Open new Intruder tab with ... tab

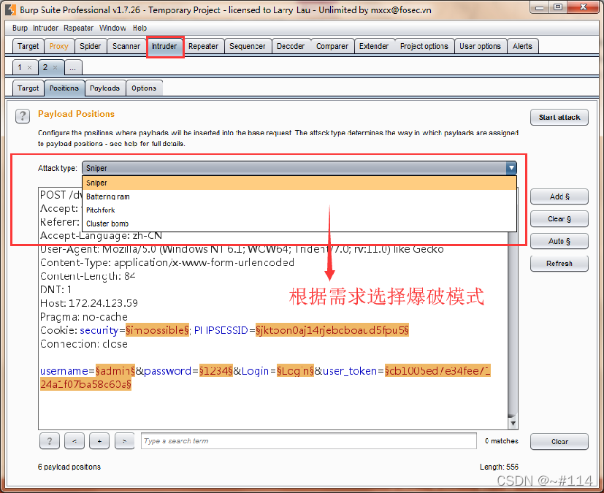73,68
